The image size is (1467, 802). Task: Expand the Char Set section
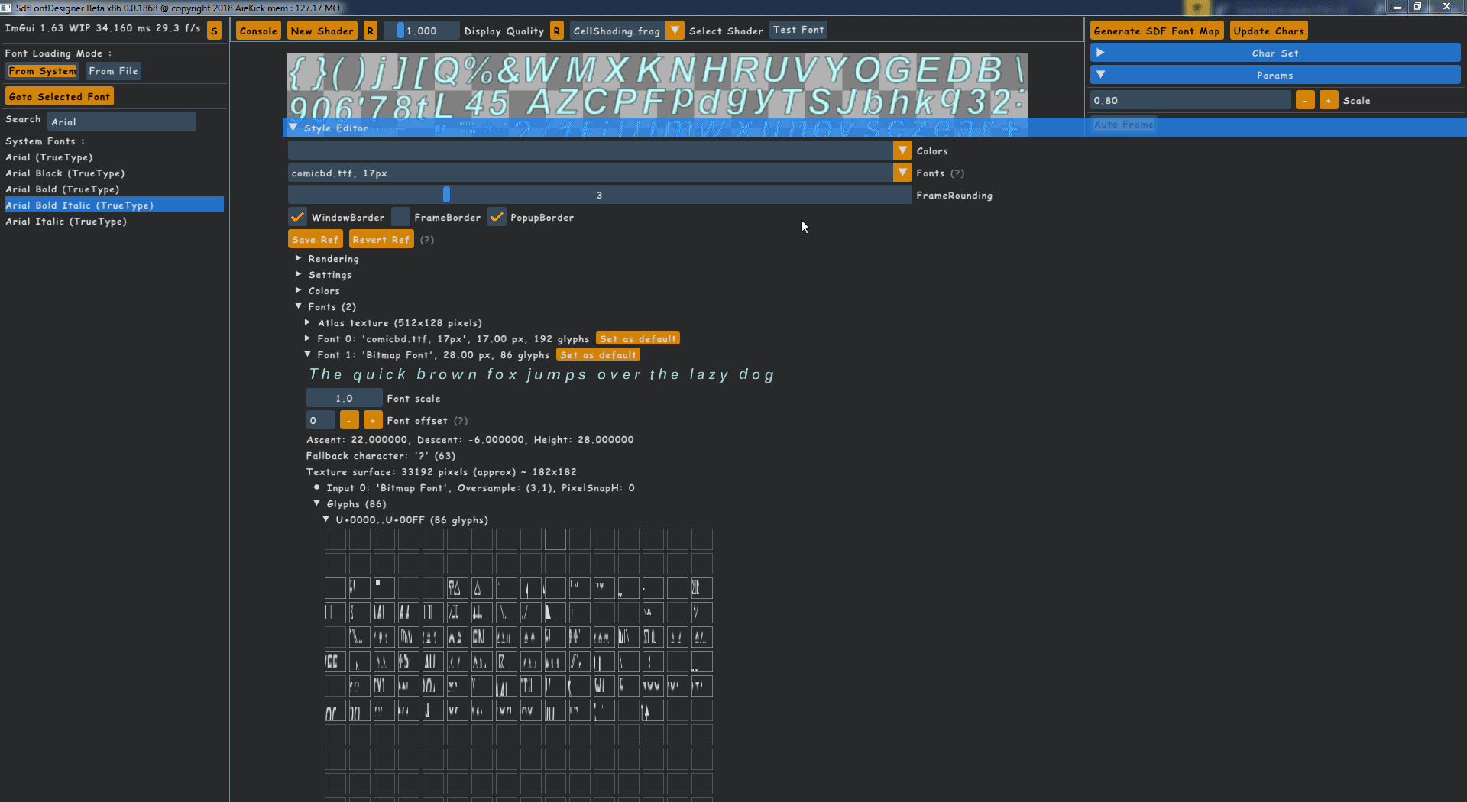[1274, 53]
